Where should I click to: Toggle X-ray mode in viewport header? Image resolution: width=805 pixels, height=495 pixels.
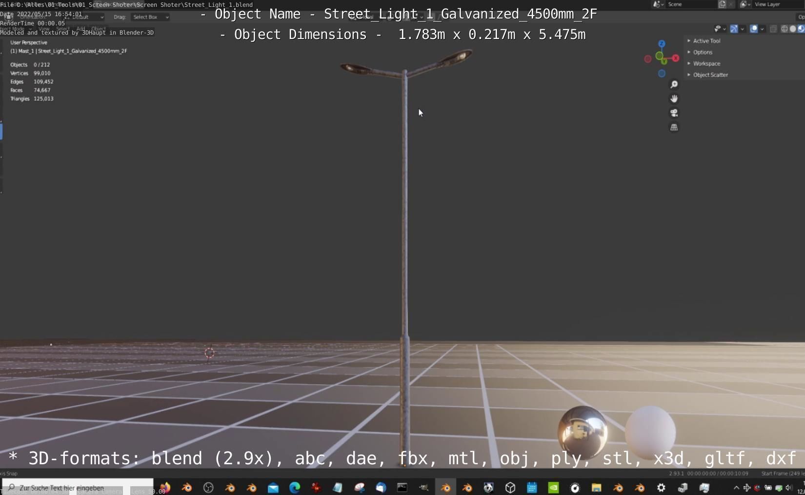click(773, 29)
